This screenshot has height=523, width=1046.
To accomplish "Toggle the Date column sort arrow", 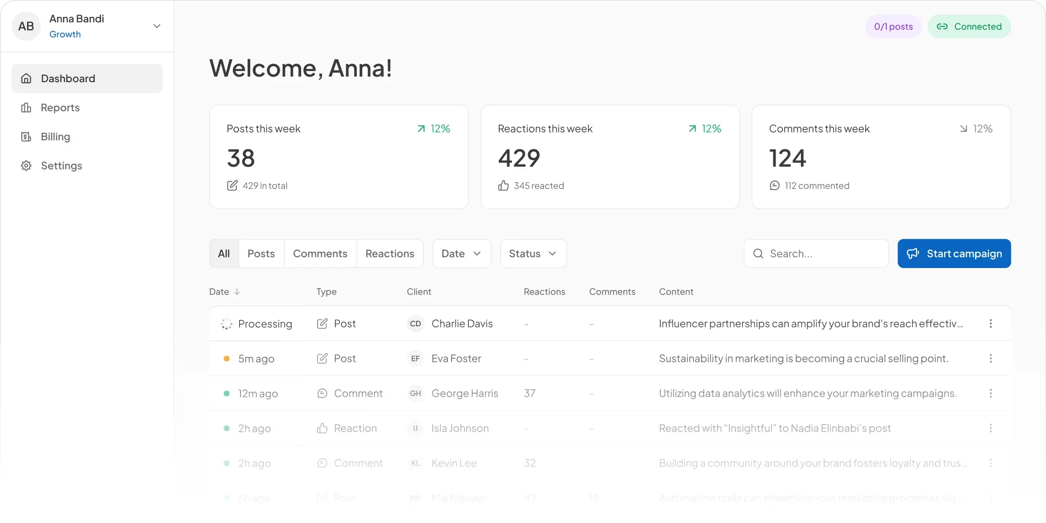I will pyautogui.click(x=238, y=291).
